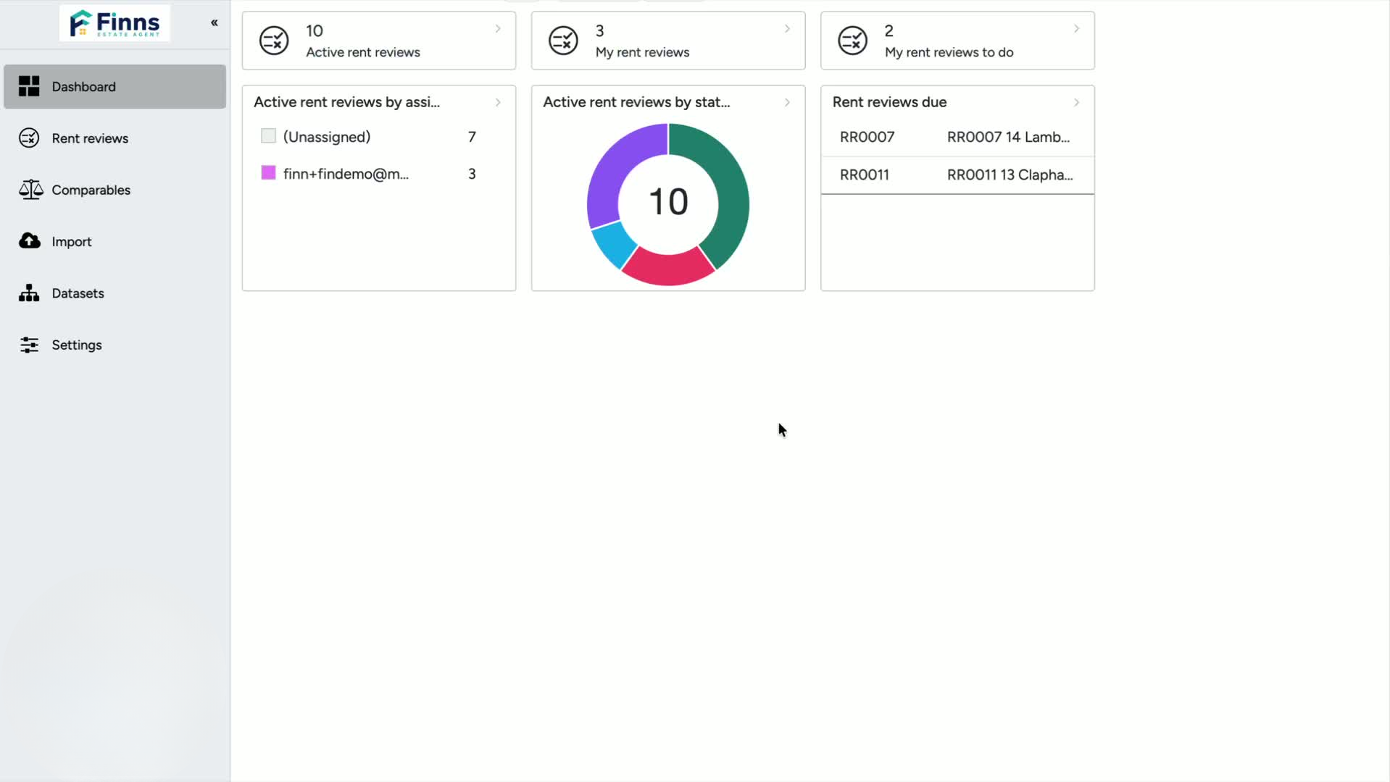The height and width of the screenshot is (782, 1390).
Task: Click the Rent reviews sidebar icon
Action: tap(29, 138)
